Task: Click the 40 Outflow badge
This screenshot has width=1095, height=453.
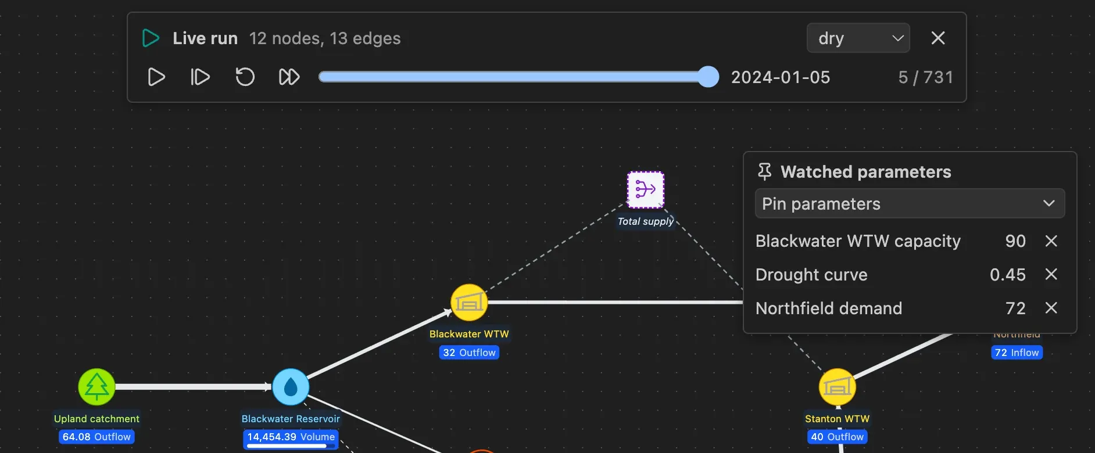Action: click(x=837, y=437)
